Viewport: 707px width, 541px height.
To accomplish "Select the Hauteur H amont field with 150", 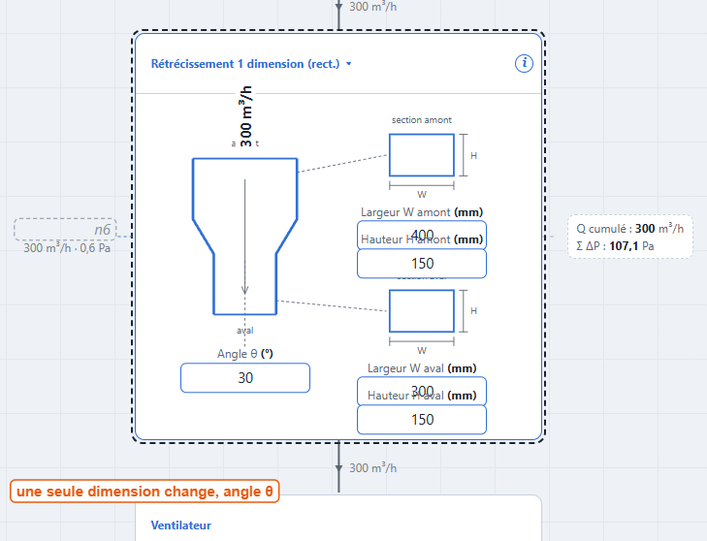I will (422, 264).
